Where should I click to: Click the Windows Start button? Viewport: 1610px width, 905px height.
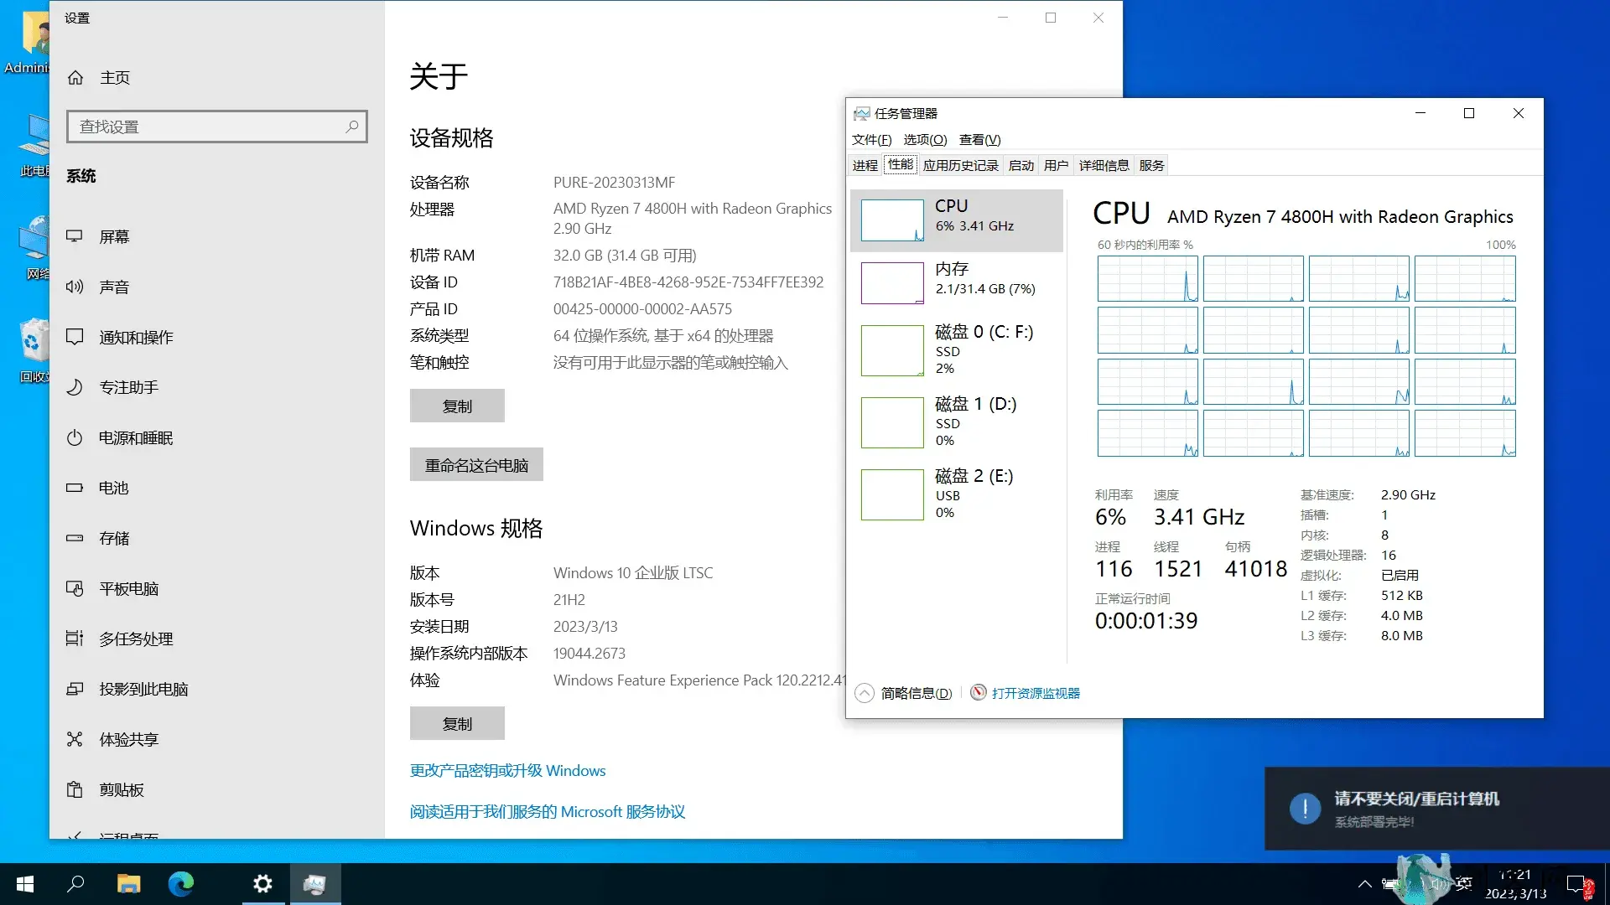[x=25, y=884]
